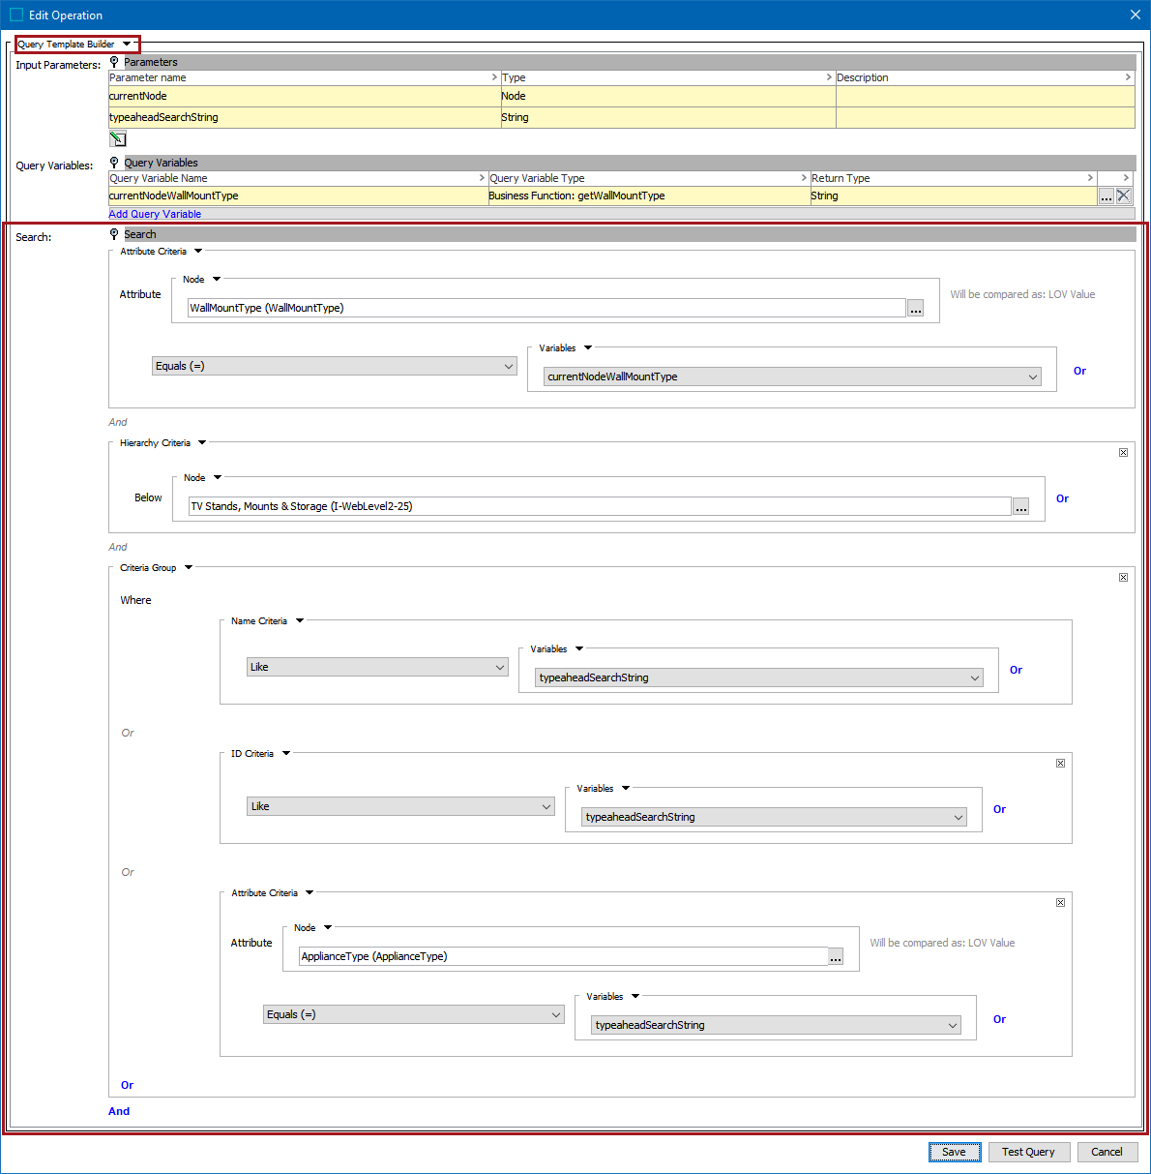Click the And link at bottom of Search
The width and height of the screenshot is (1151, 1174).
click(119, 1111)
